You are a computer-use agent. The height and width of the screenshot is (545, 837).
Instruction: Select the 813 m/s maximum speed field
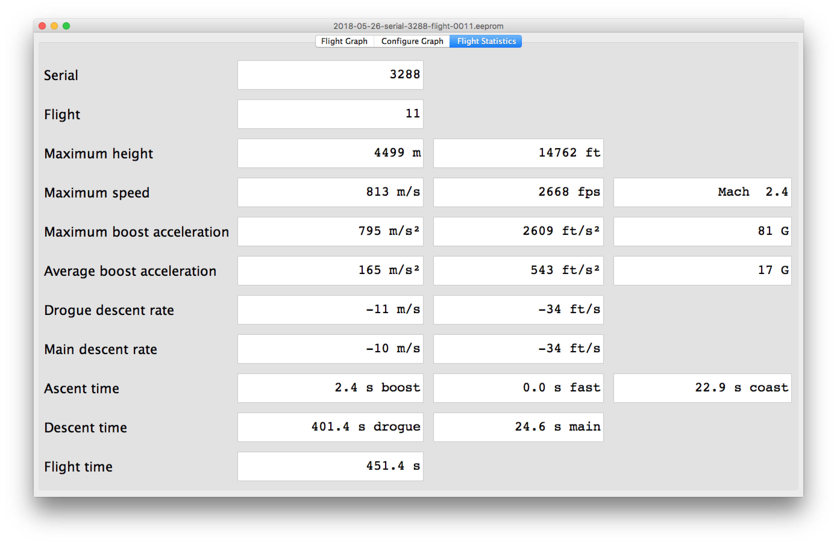(x=330, y=192)
